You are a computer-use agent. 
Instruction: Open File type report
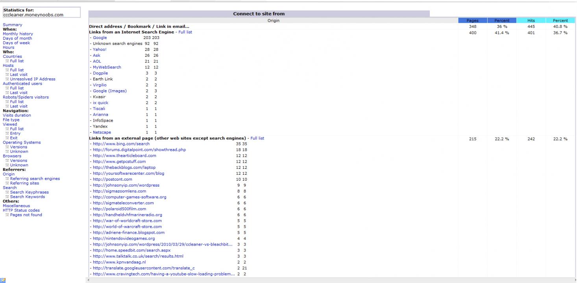coord(11,120)
